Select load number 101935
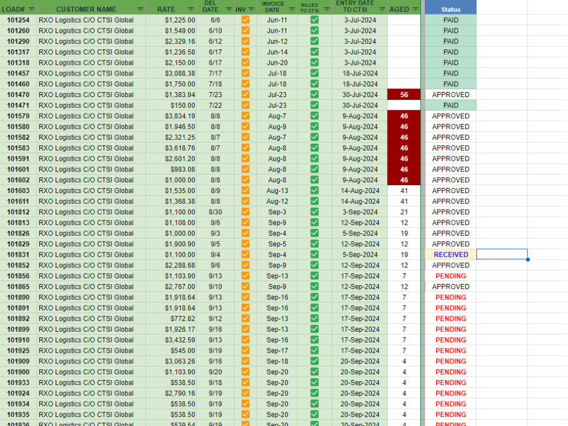 pos(18,415)
